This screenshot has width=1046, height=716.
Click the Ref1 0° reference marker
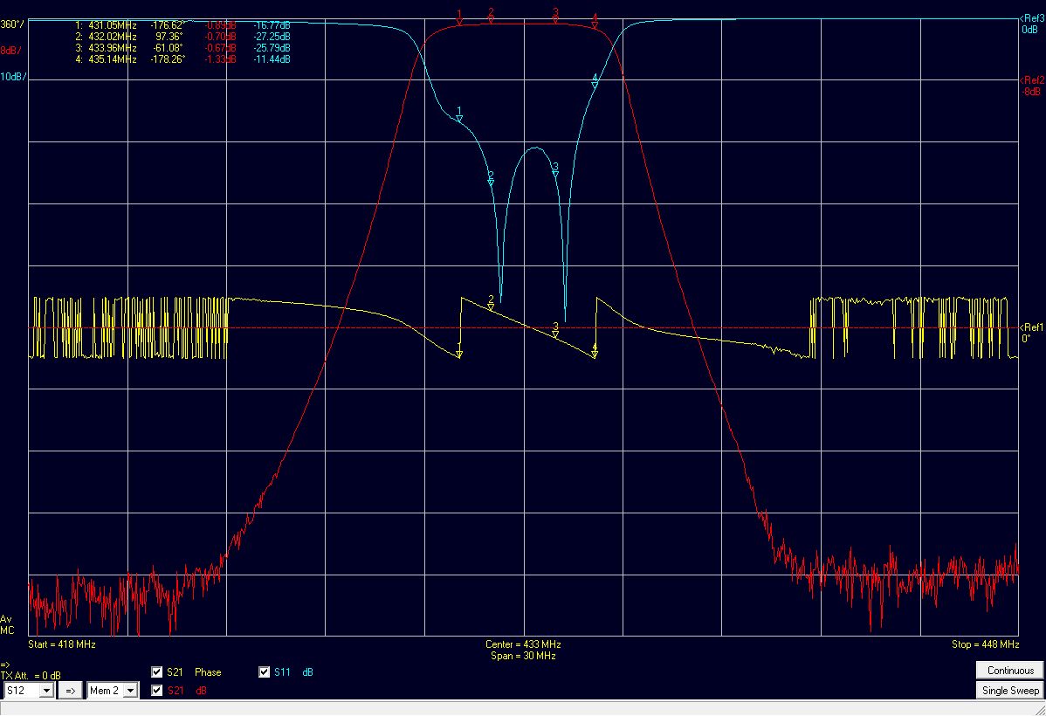tap(1030, 327)
